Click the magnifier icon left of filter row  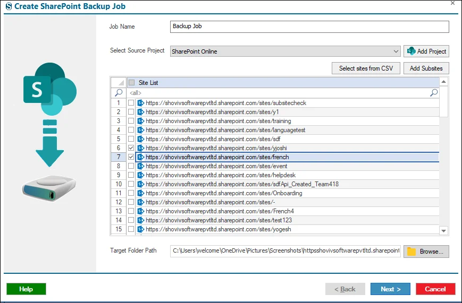119,93
